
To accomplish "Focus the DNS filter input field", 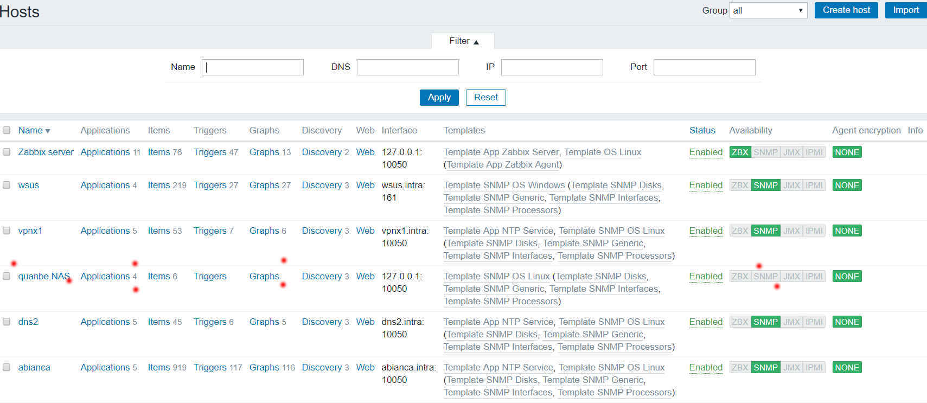I will pyautogui.click(x=407, y=67).
